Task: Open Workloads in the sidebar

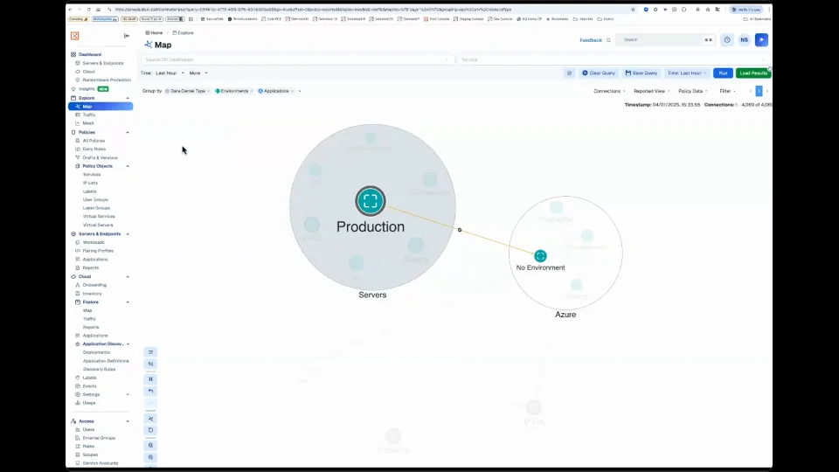Action: tap(94, 242)
